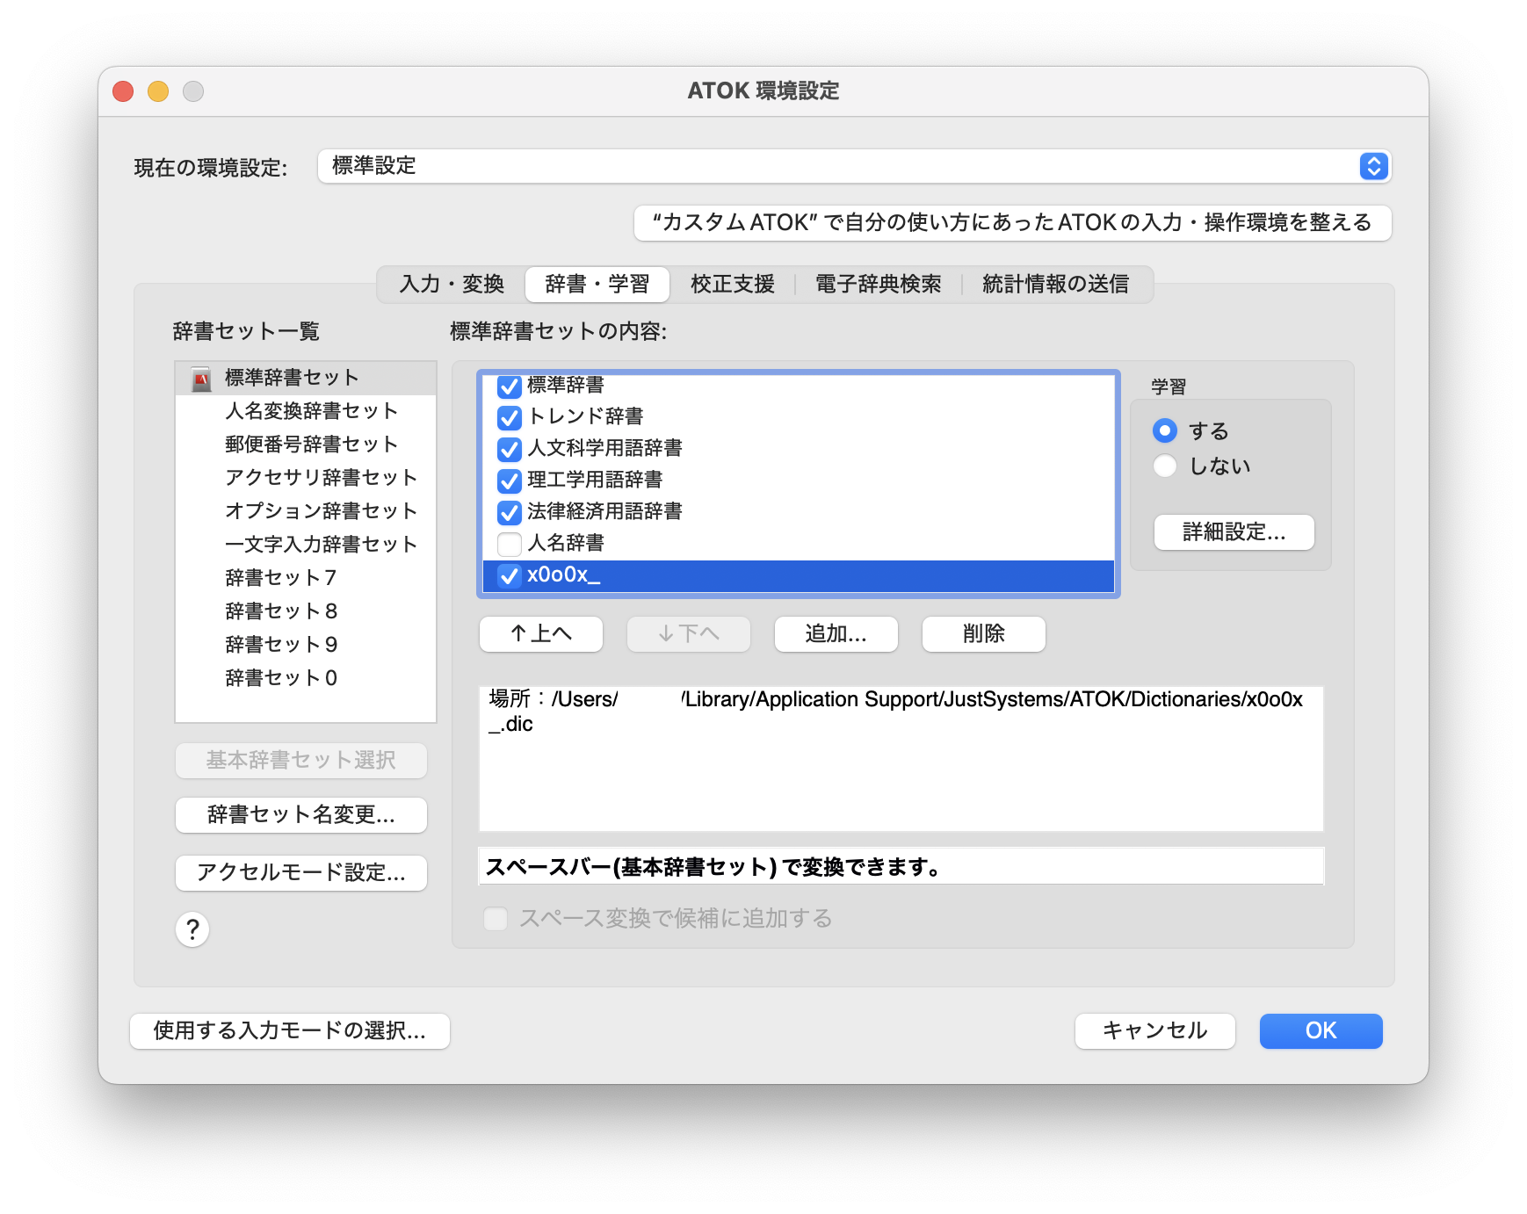Select the する learning radio button
Viewport: 1527px width, 1214px height.
point(1165,430)
